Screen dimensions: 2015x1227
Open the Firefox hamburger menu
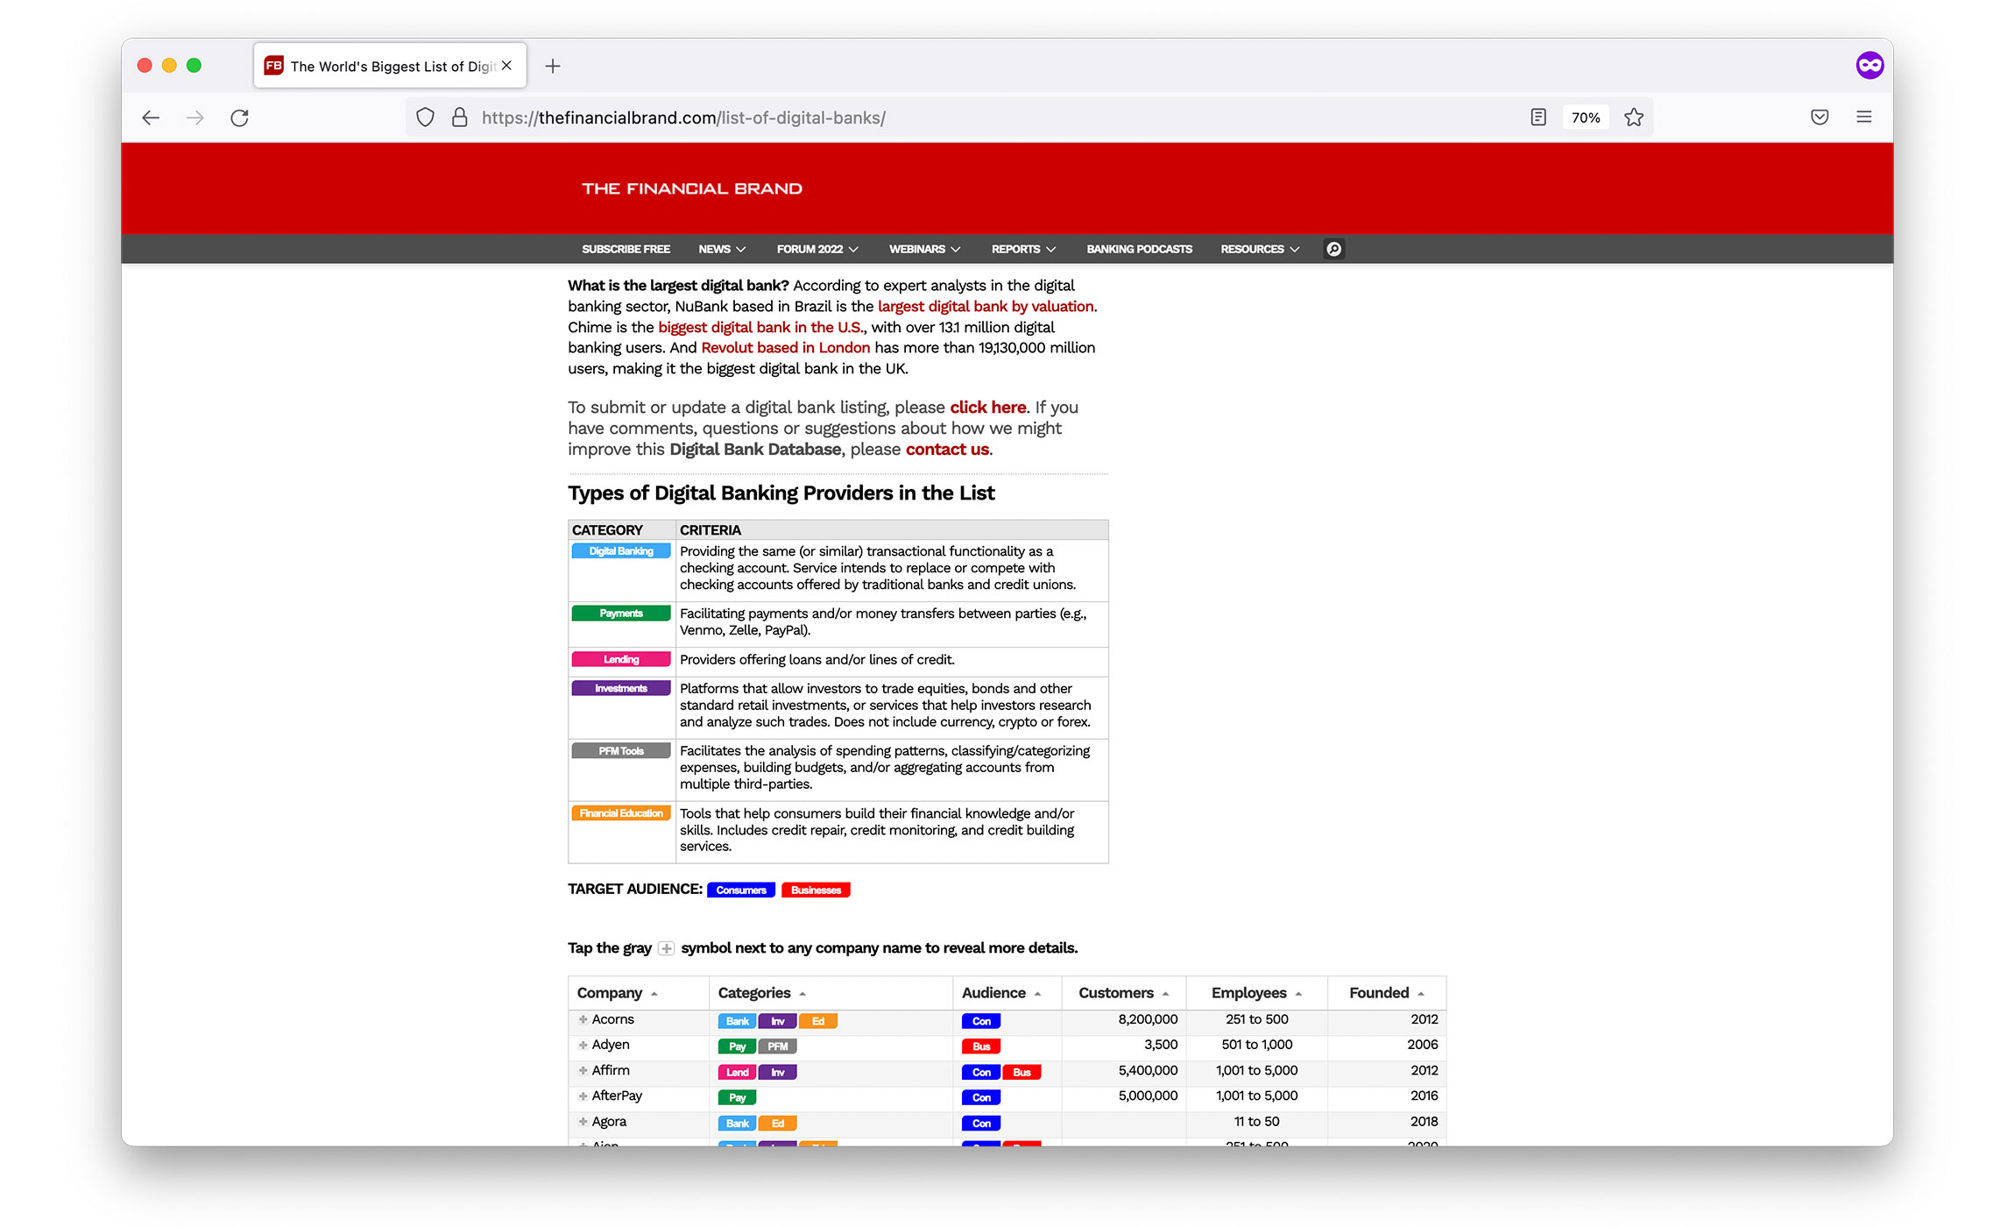pos(1864,117)
